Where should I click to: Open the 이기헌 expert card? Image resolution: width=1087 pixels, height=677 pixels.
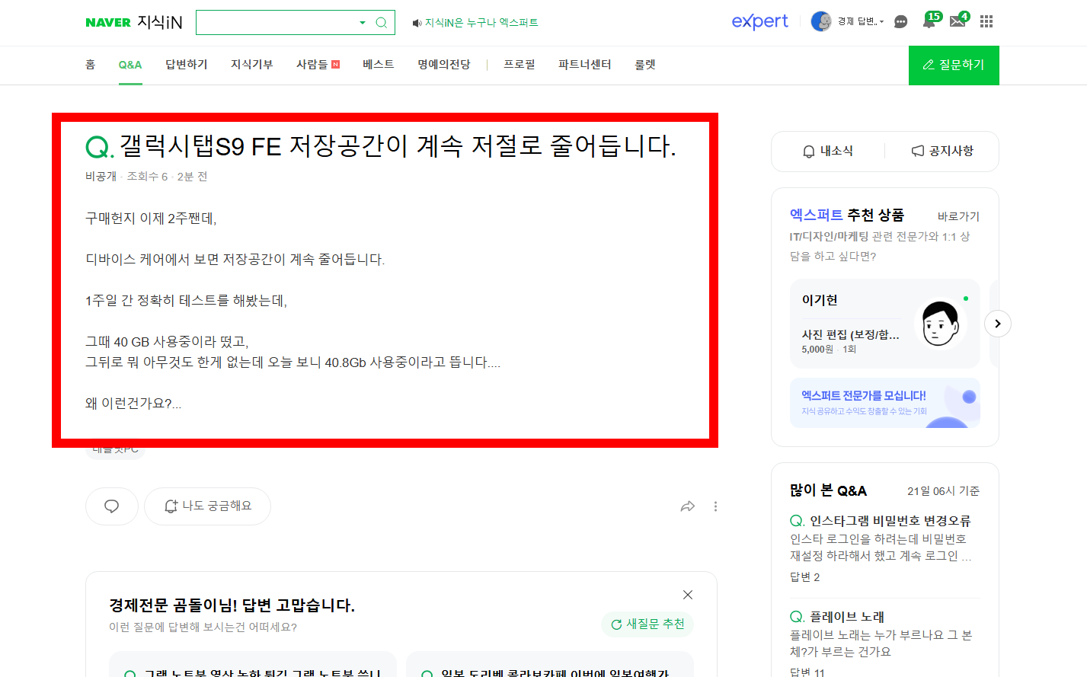click(885, 324)
